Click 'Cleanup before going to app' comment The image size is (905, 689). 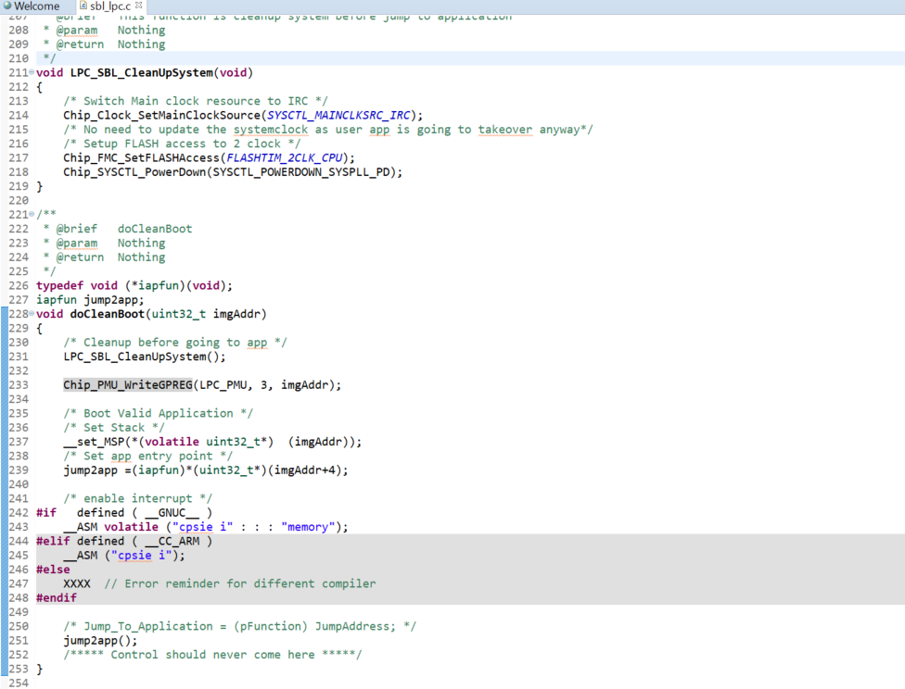point(175,342)
